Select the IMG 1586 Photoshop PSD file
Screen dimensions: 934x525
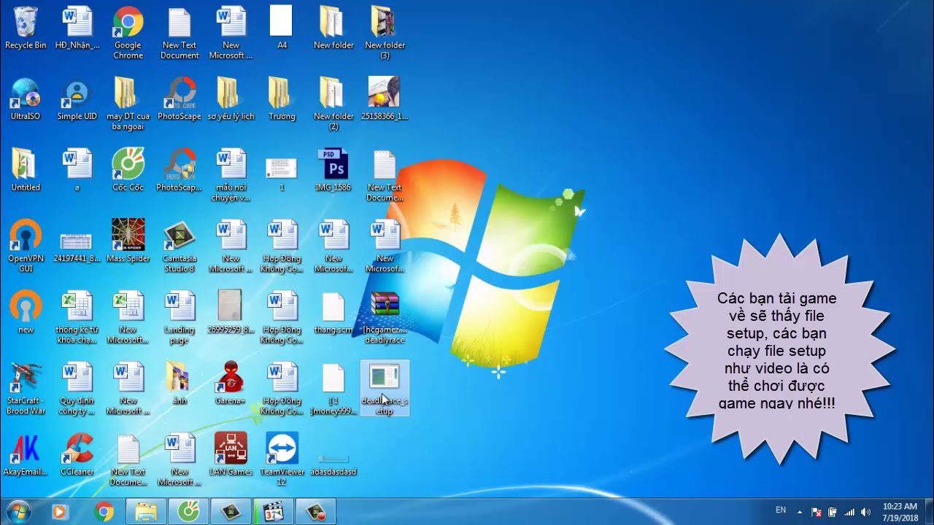(333, 170)
